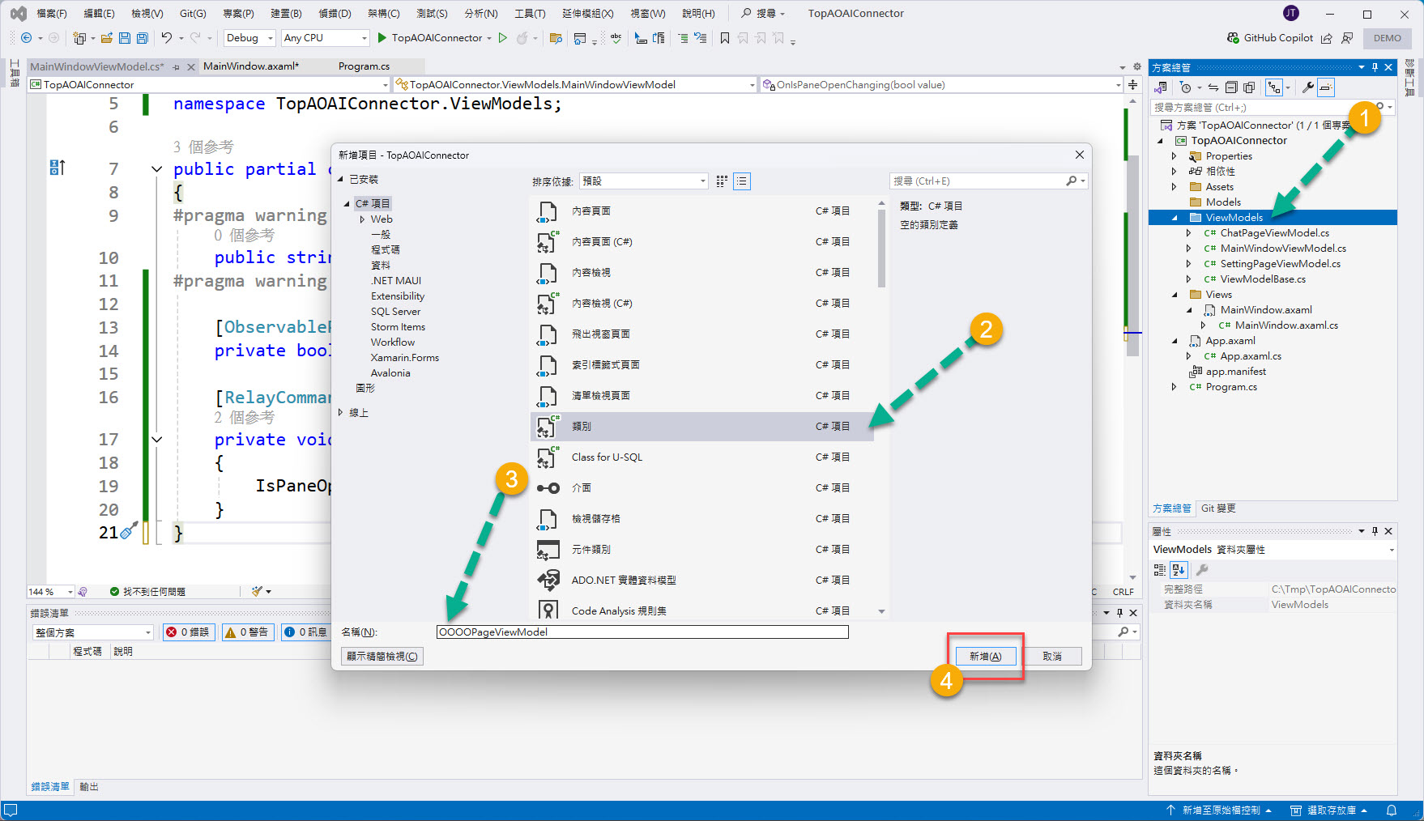Switch to 輸出 output tab
The width and height of the screenshot is (1424, 821).
pos(89,787)
